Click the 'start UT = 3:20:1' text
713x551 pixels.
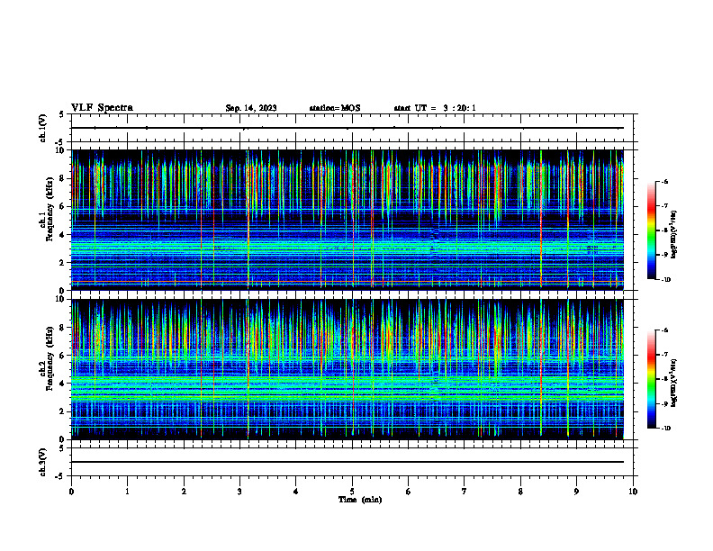pos(435,108)
